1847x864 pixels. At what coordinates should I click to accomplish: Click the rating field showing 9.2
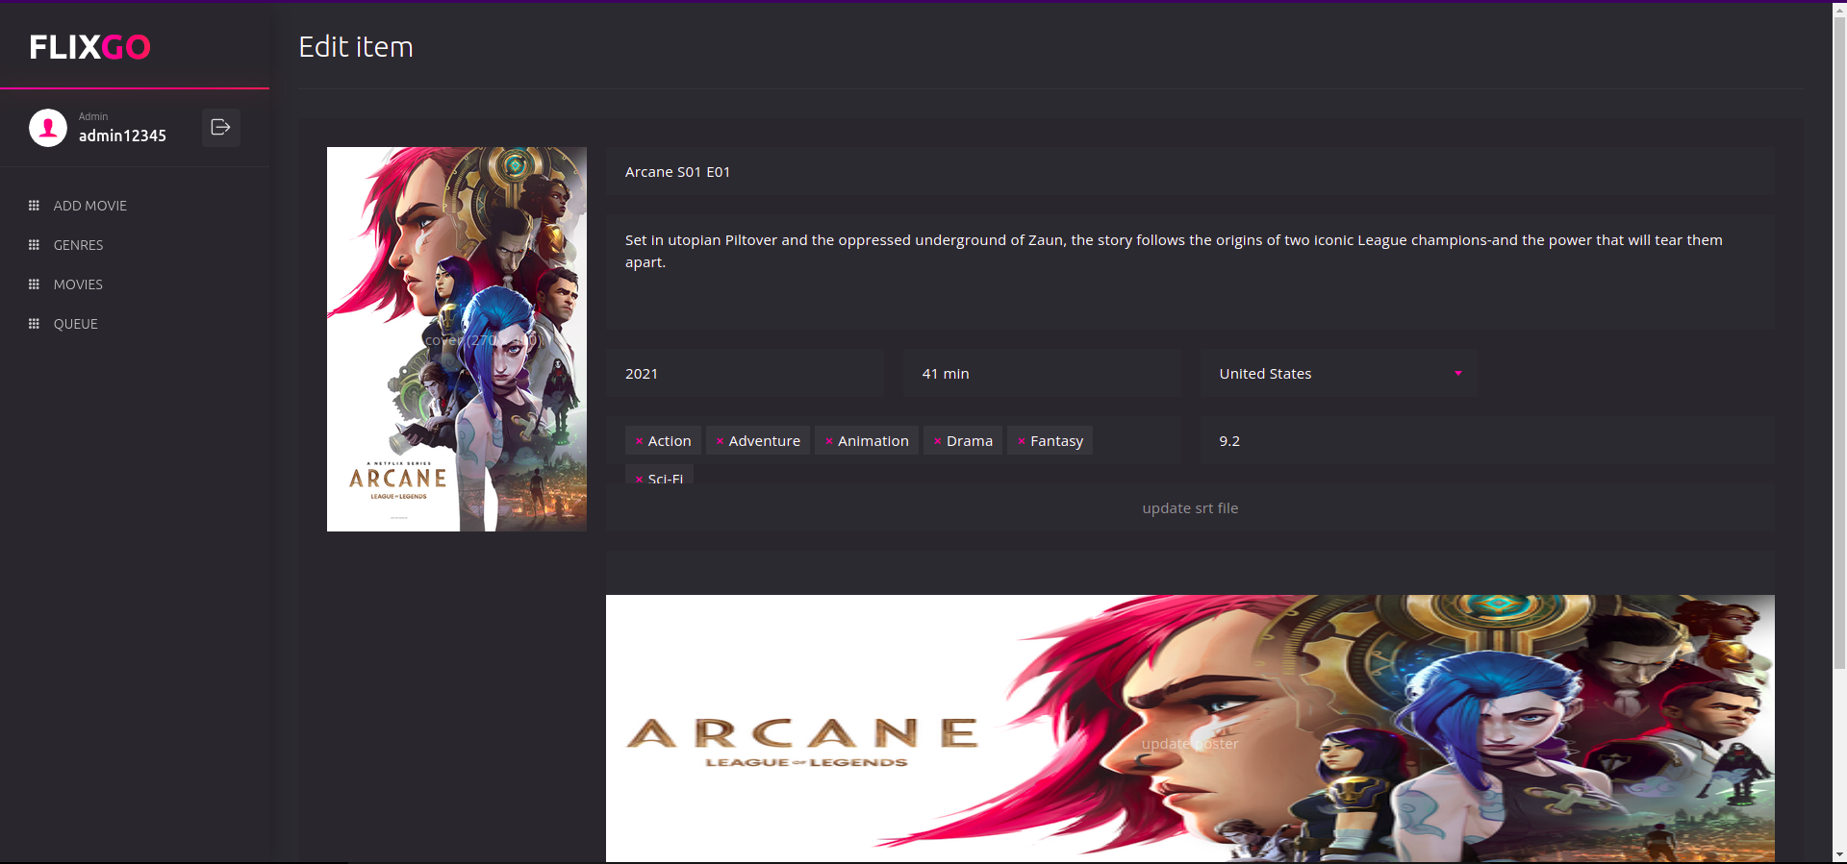pos(1487,441)
